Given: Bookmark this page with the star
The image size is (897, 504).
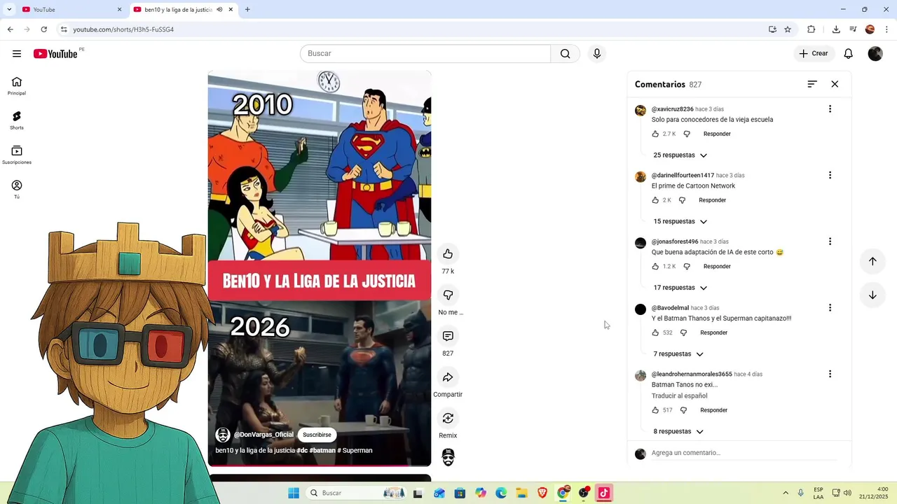Looking at the screenshot, I should coord(788,29).
